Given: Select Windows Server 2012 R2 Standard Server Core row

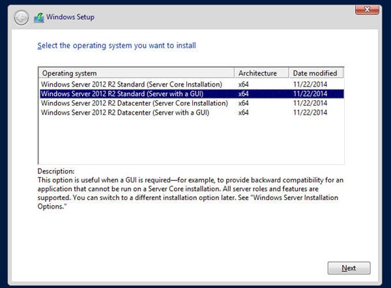Looking at the screenshot, I should [x=192, y=84].
